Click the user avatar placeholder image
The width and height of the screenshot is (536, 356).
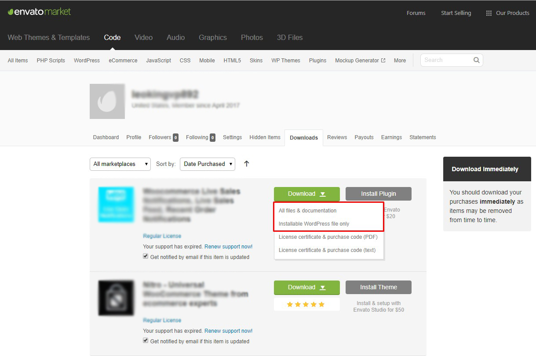pyautogui.click(x=107, y=101)
